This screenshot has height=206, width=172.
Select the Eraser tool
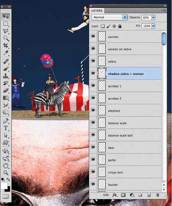[6, 90]
